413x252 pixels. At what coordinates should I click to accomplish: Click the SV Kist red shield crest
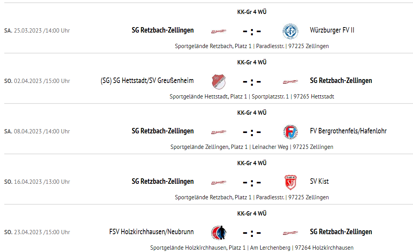tap(290, 182)
